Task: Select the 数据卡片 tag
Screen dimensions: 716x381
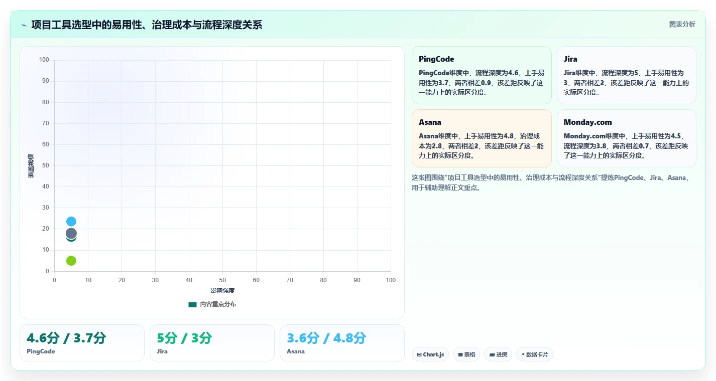Action: 535,354
